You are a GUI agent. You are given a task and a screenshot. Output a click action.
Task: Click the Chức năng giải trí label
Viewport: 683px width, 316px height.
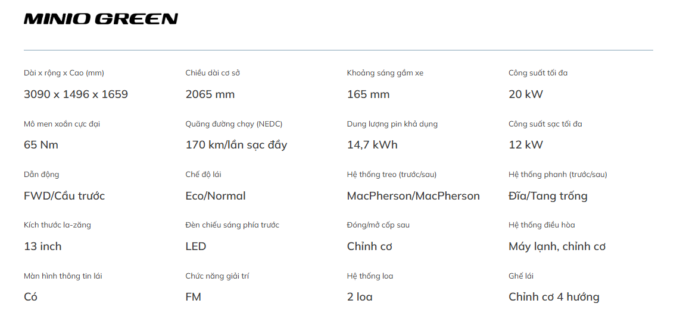point(217,276)
